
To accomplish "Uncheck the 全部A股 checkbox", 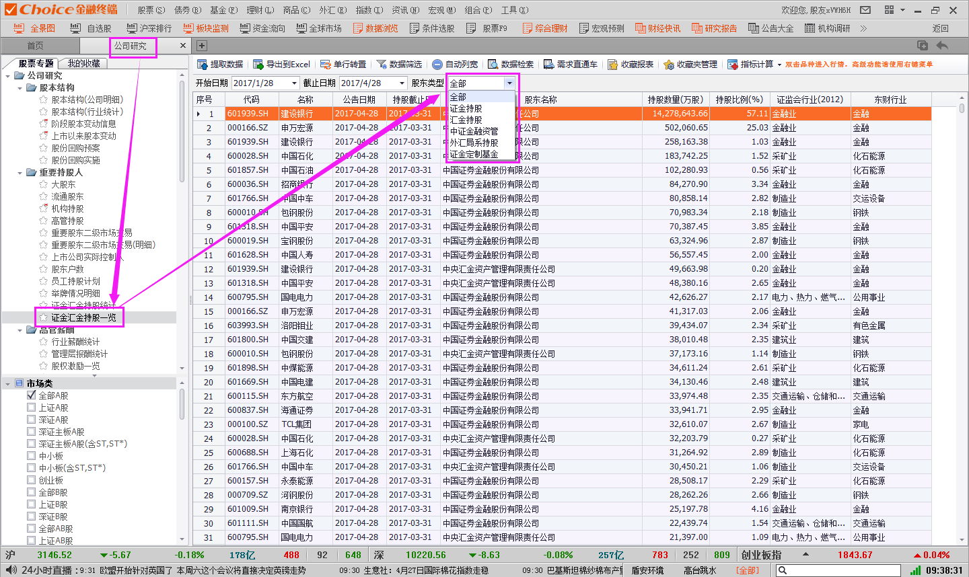I will coord(32,395).
